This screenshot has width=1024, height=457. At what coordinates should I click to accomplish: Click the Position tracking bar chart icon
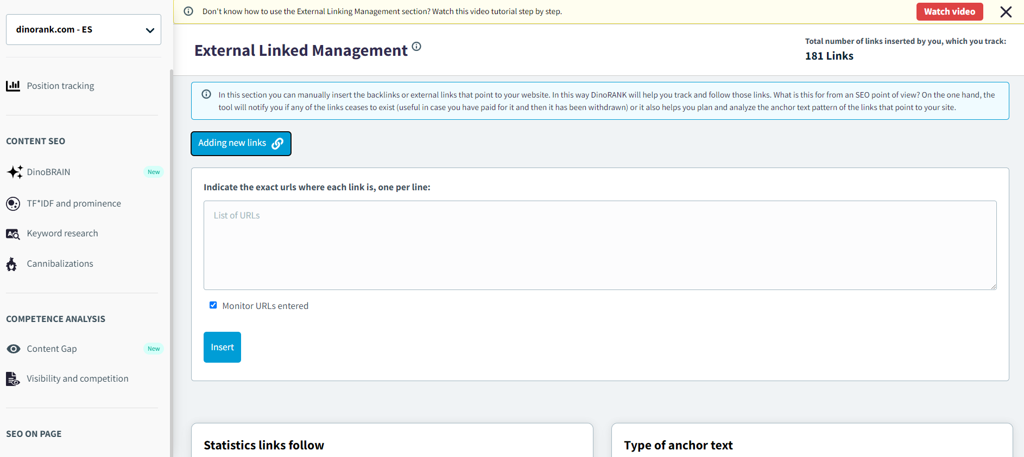coord(13,86)
